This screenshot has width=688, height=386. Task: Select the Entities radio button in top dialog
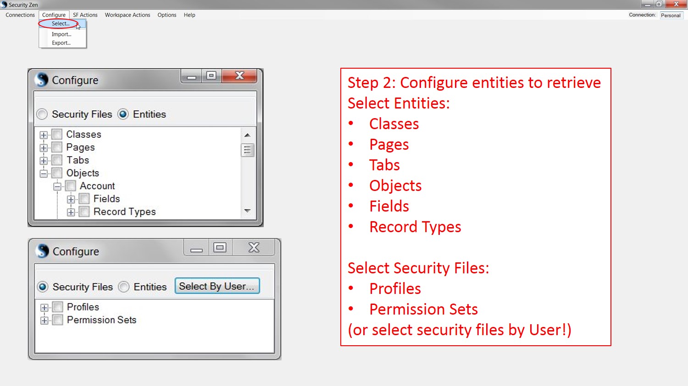[123, 114]
